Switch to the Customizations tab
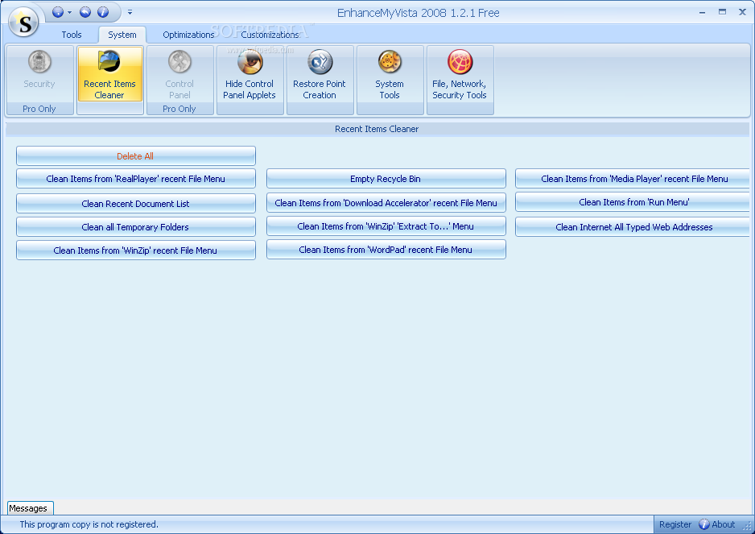Image resolution: width=755 pixels, height=534 pixels. [270, 35]
